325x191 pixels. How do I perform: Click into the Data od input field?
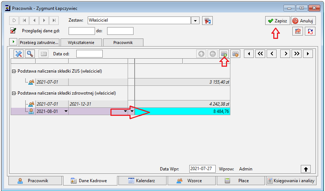pyautogui.click(x=90, y=54)
